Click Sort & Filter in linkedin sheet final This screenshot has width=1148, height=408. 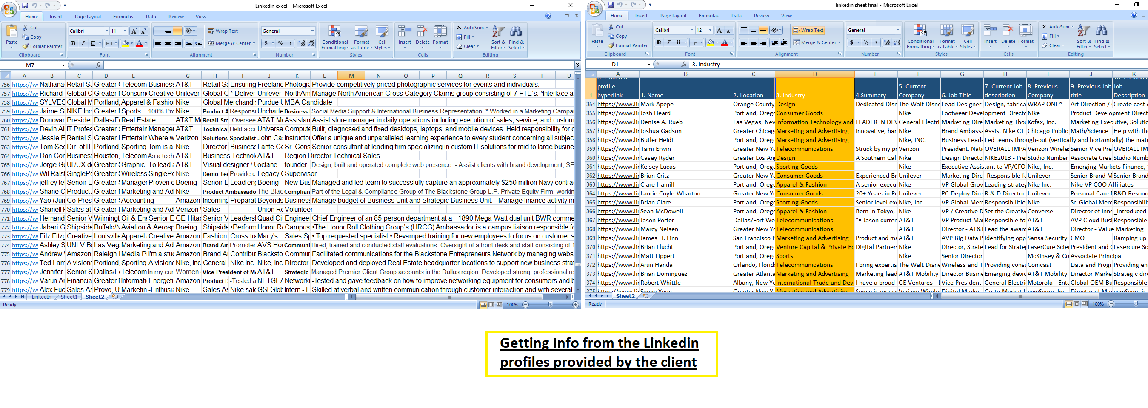tap(1084, 37)
